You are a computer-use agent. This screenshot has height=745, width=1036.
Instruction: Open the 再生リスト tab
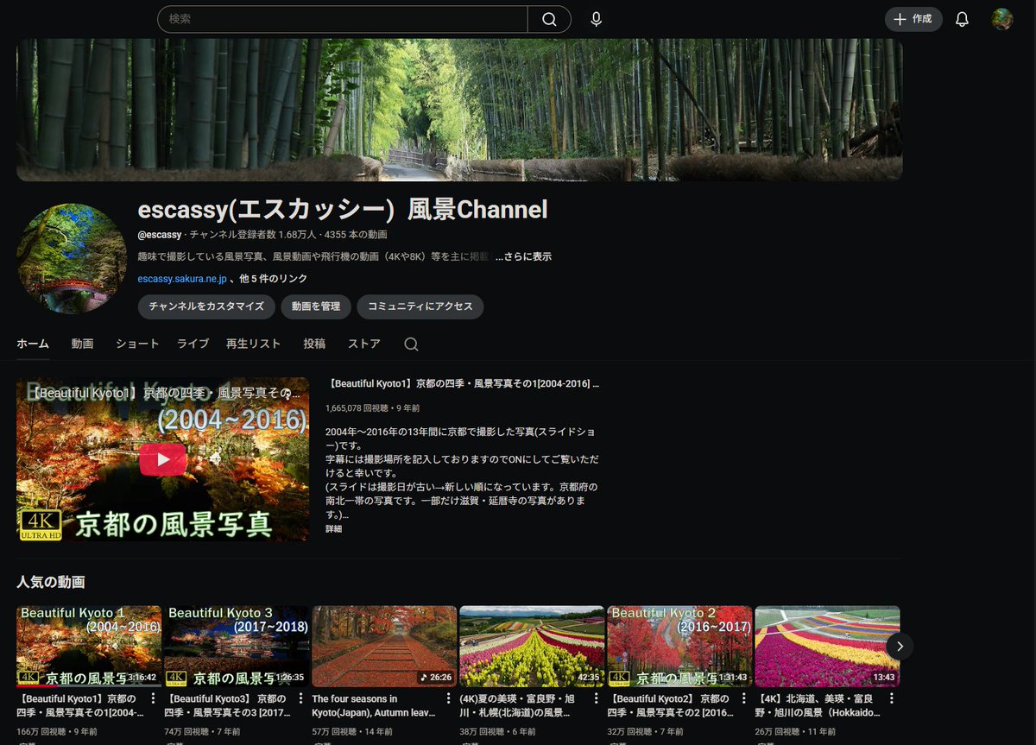point(253,344)
